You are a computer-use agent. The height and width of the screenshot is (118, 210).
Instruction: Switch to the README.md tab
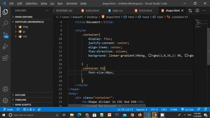point(64,10)
